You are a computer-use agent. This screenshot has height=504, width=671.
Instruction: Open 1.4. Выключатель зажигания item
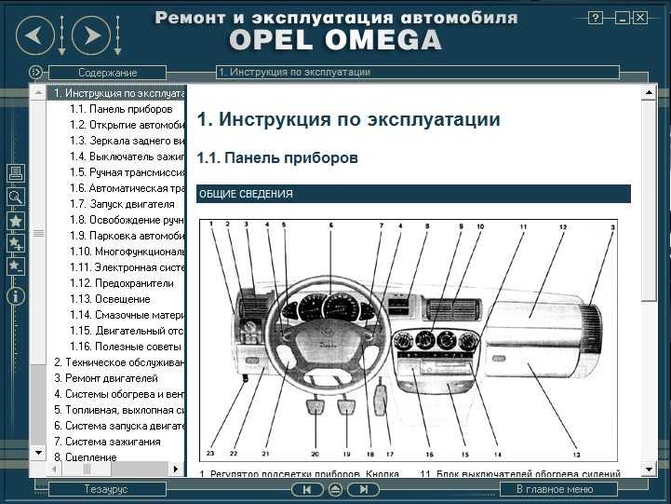[127, 157]
